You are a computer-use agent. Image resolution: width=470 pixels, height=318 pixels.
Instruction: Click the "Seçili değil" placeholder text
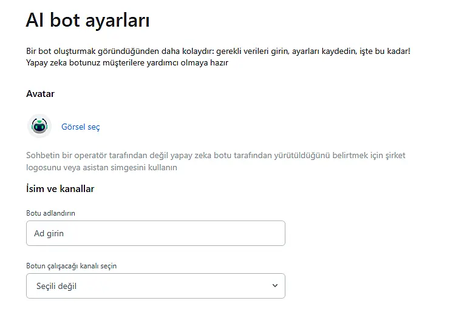(x=56, y=286)
